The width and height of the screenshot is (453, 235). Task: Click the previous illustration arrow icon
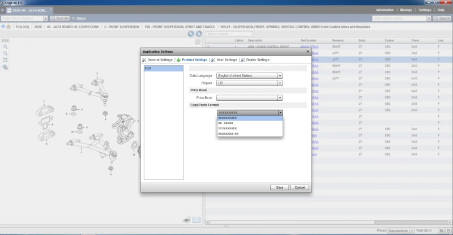click(x=191, y=34)
